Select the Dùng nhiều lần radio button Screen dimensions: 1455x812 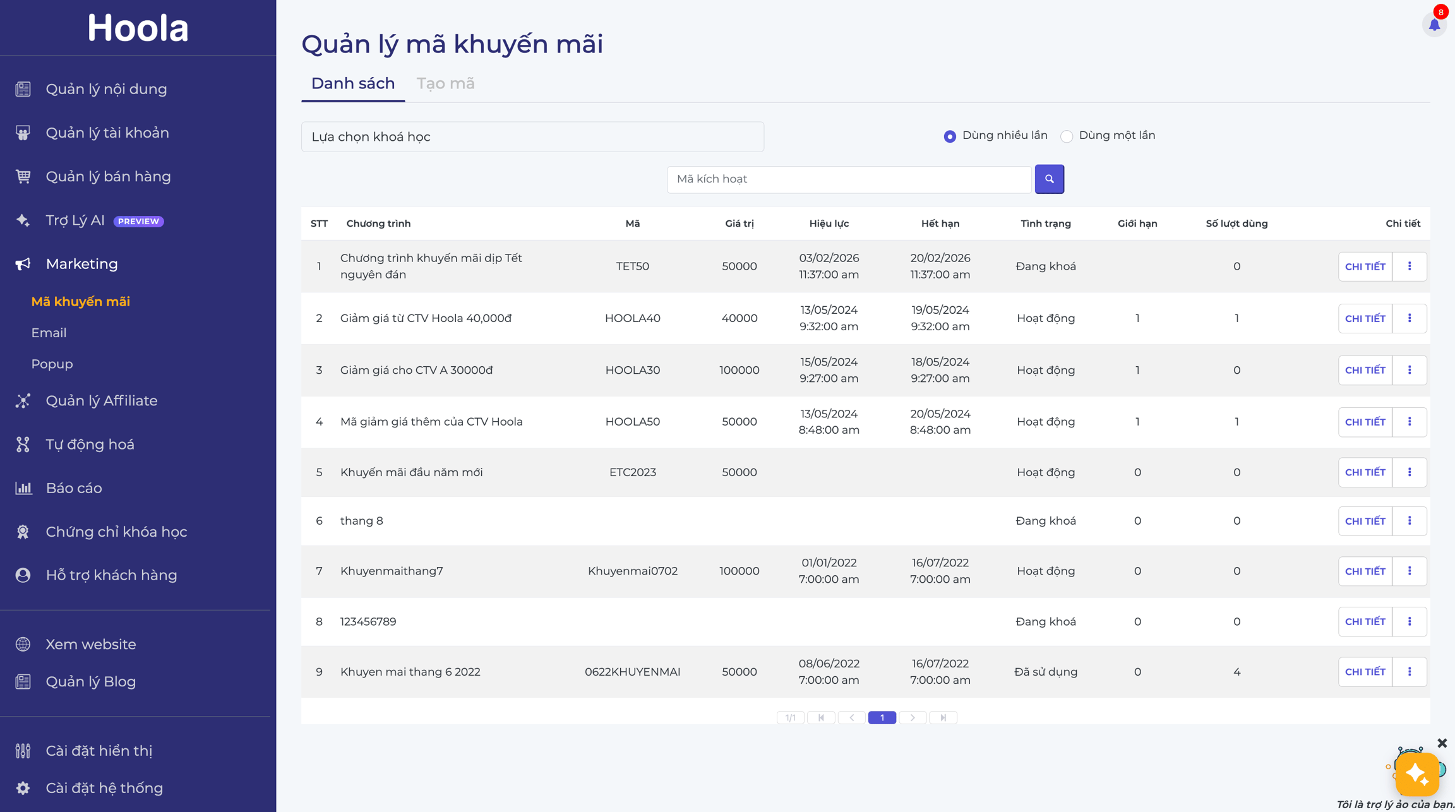pos(950,136)
